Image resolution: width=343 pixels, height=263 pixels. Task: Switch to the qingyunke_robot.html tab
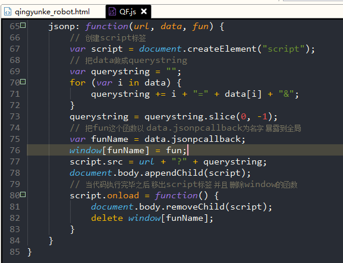coord(52,12)
